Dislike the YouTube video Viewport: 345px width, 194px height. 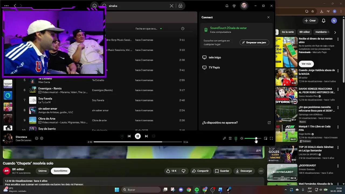[184, 171]
